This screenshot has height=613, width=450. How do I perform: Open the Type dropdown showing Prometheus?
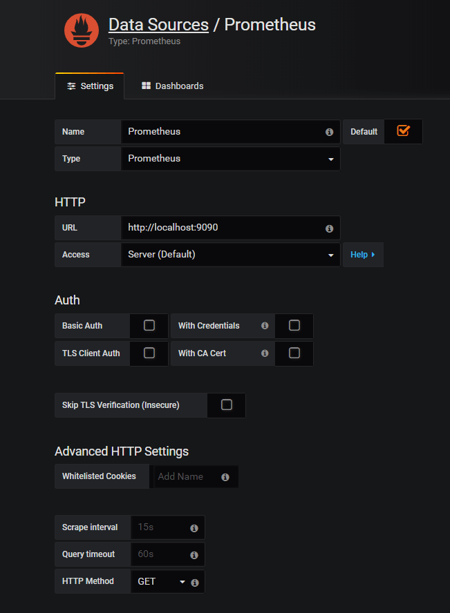[x=230, y=159]
